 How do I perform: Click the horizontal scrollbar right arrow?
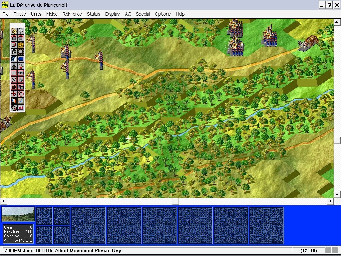(330, 201)
